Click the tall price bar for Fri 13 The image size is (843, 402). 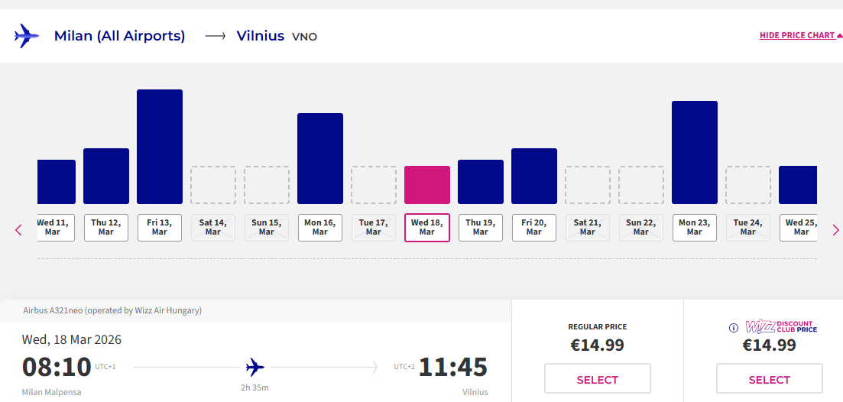point(160,147)
